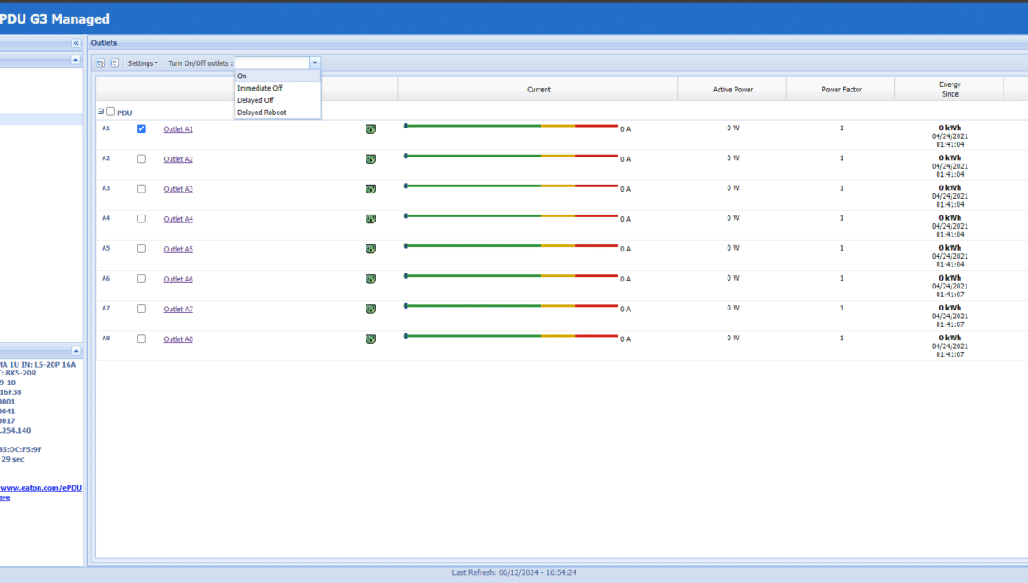Open the Outlet A6 link

[178, 280]
